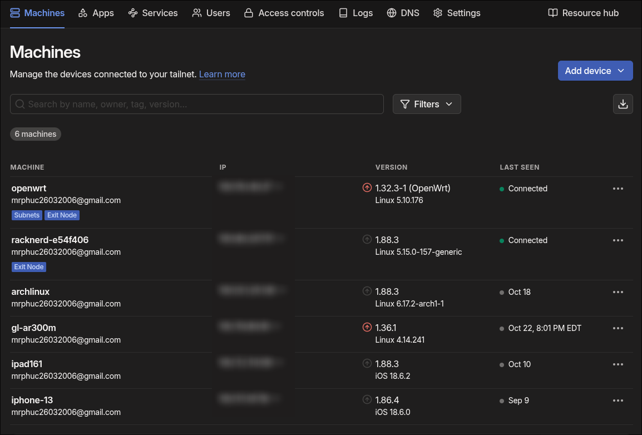Click the Access controls lock icon
The image size is (642, 435).
click(249, 13)
